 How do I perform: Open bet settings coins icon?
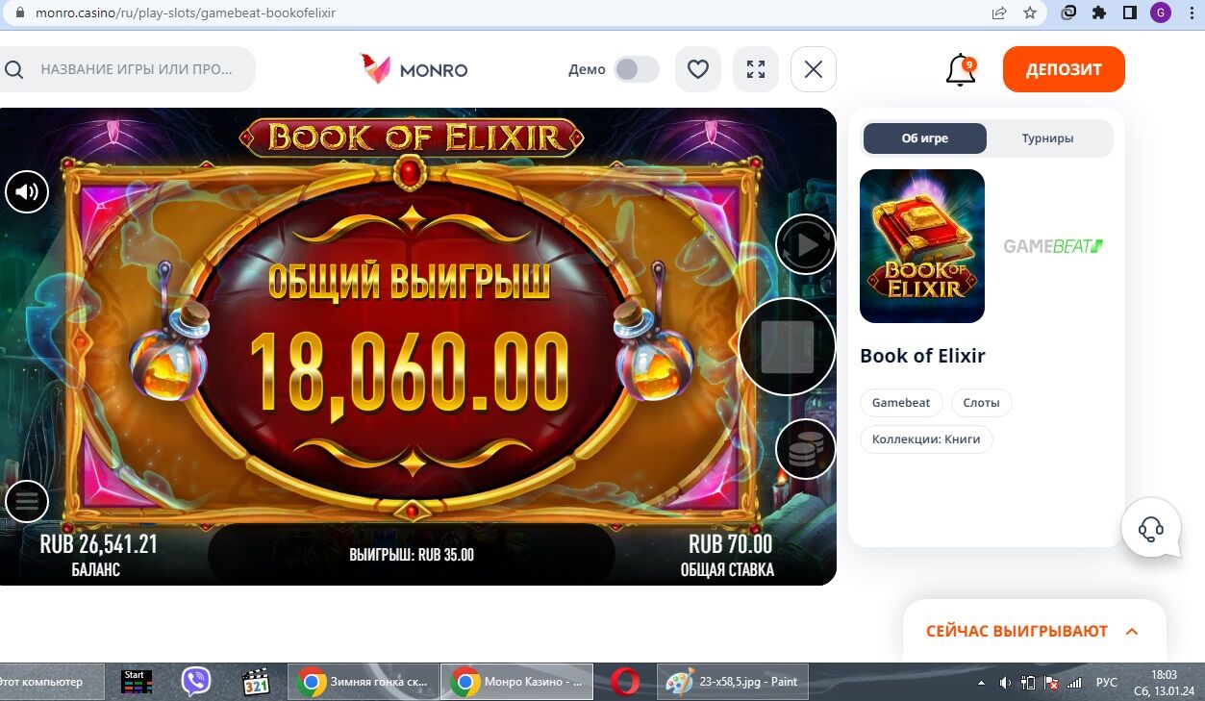[805, 449]
